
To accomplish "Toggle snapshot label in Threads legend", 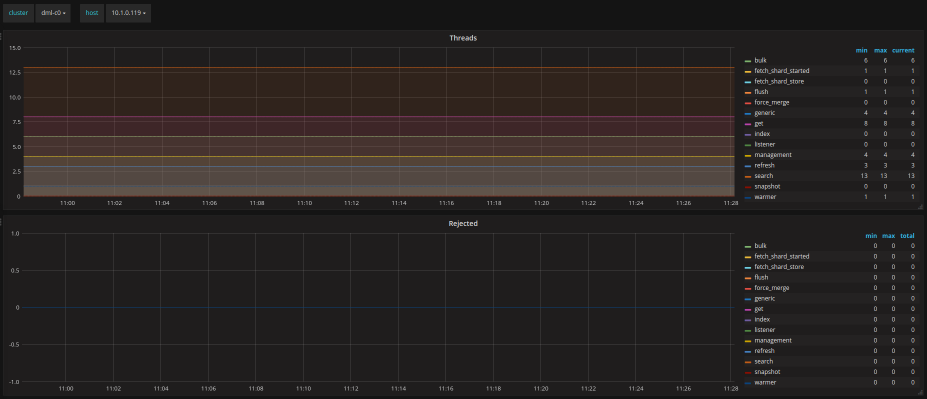I will (x=767, y=186).
